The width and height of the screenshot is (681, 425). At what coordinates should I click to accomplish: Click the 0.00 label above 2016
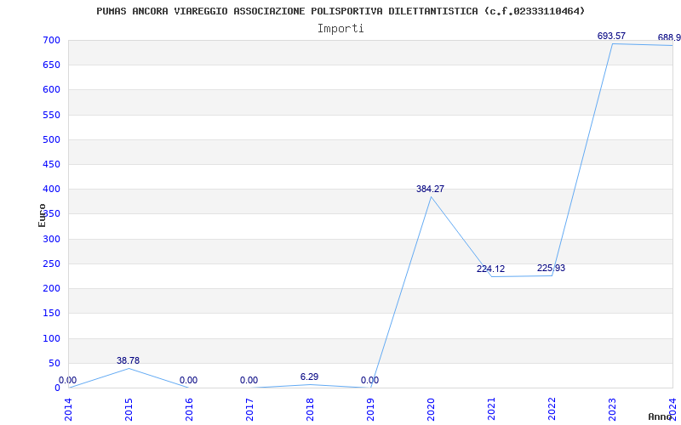188,380
